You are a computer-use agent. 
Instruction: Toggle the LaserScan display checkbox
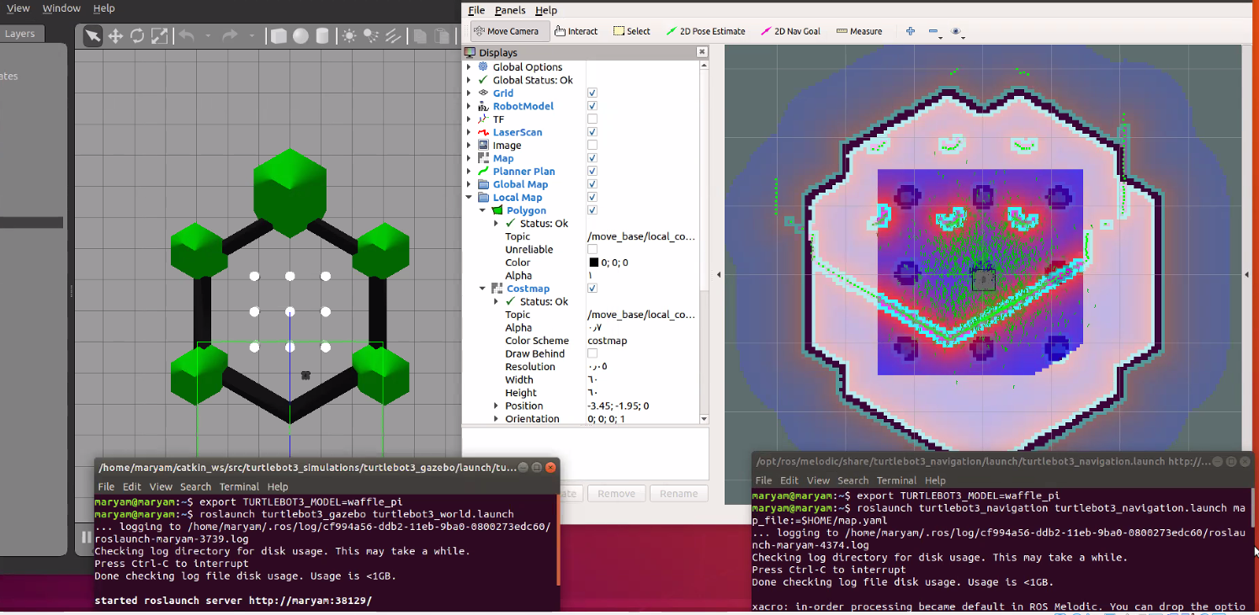point(592,132)
